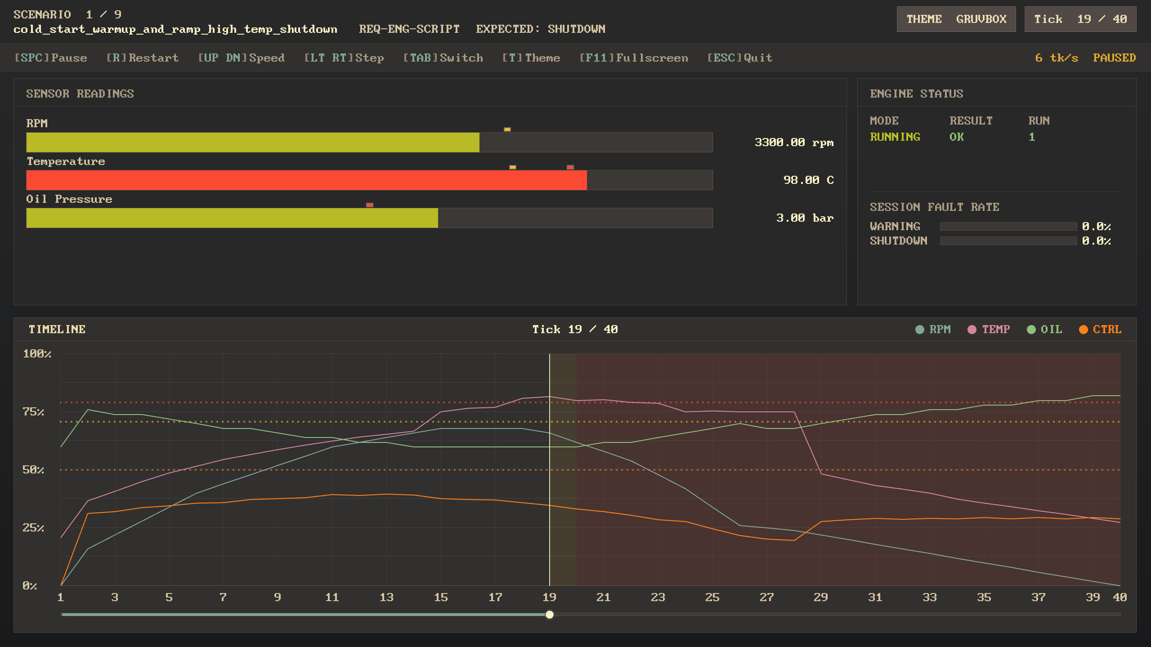Click the OIL legend dot in timeline

[1031, 330]
